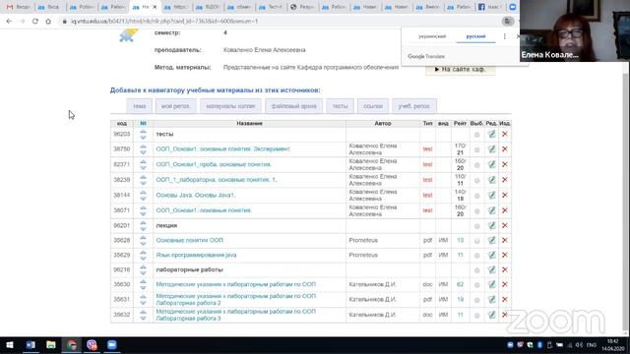Delete row 35628 Основные понятия ООП

(505, 240)
